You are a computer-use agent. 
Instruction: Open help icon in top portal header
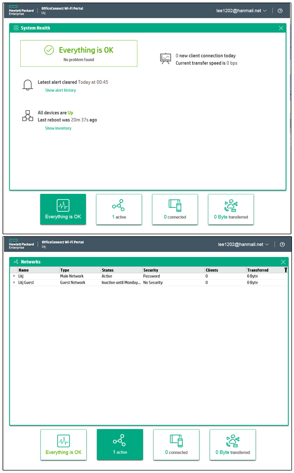click(280, 11)
